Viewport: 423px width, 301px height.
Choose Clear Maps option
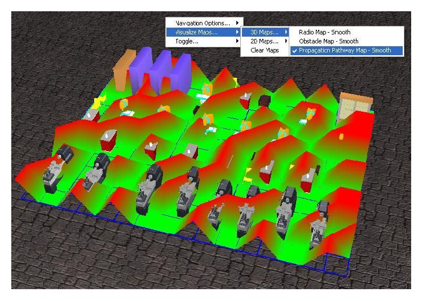point(265,50)
